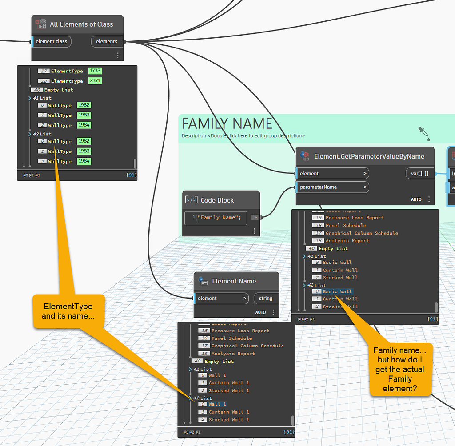Viewport: 455px width, 446px height.
Task: Open the Code Block ellipsis menu
Action: [254, 231]
